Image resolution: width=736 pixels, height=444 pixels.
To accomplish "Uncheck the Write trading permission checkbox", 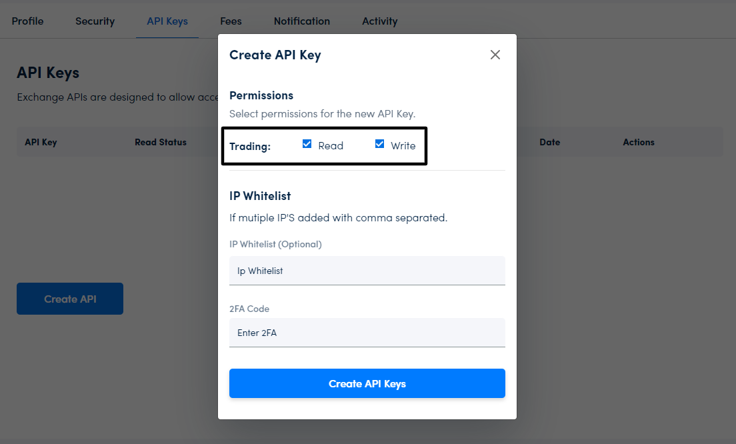I will (380, 144).
